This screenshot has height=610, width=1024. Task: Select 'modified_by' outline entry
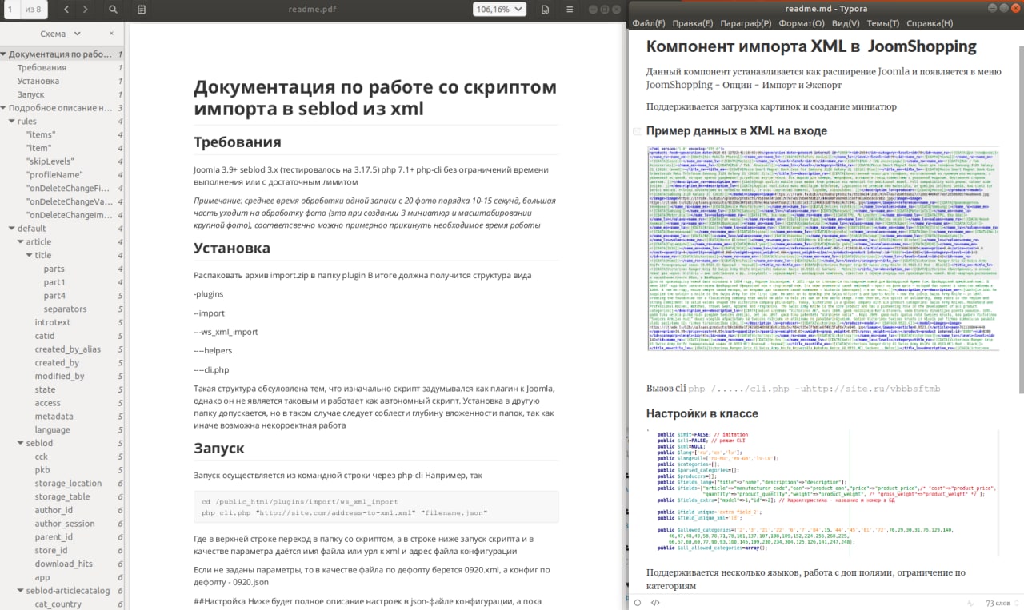[x=59, y=376]
